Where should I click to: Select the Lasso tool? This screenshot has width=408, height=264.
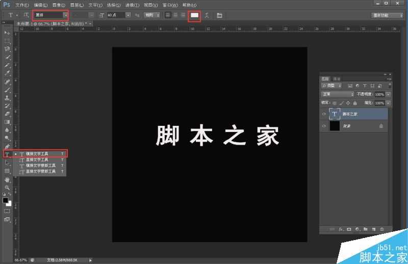click(7, 49)
